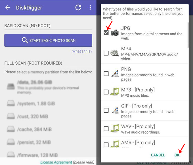Check the WAV Pro only checkbox
Screen dimensions: 193x165
coord(106,129)
